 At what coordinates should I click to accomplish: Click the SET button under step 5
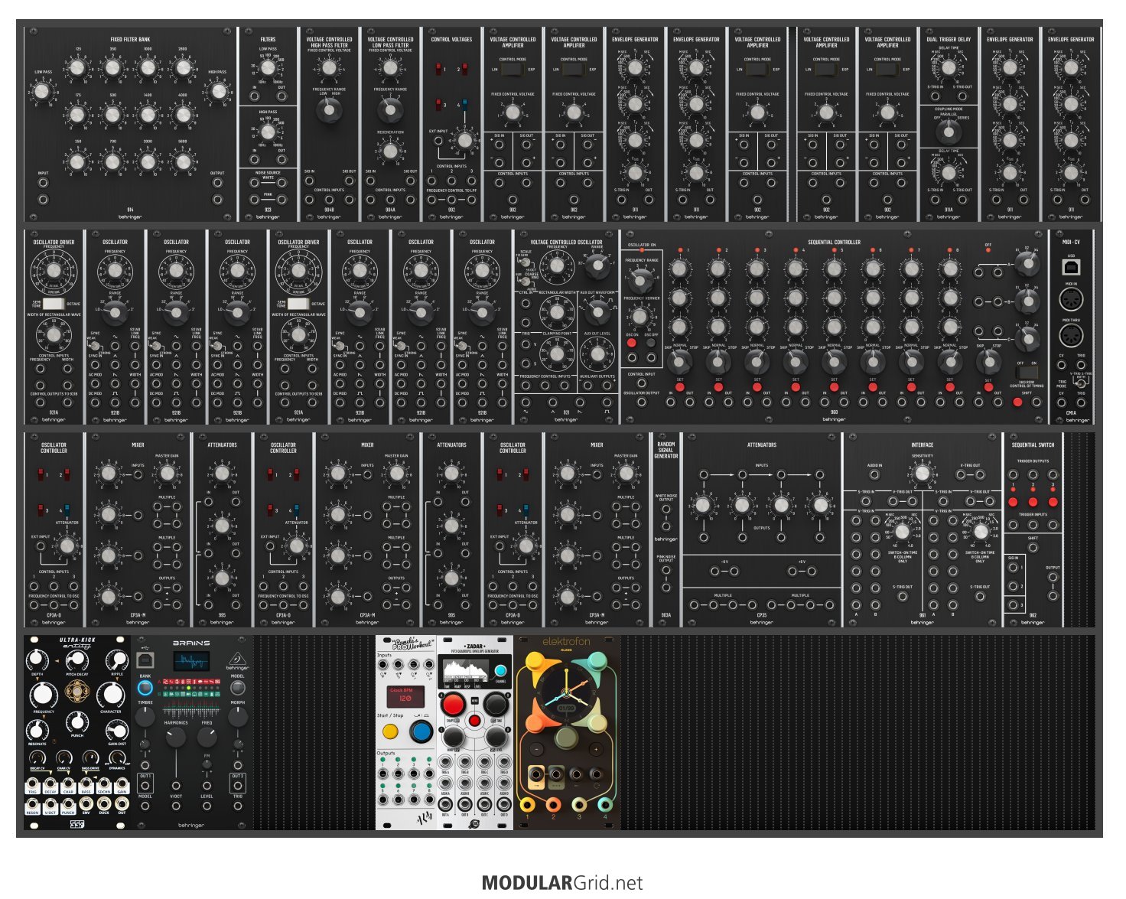click(834, 388)
